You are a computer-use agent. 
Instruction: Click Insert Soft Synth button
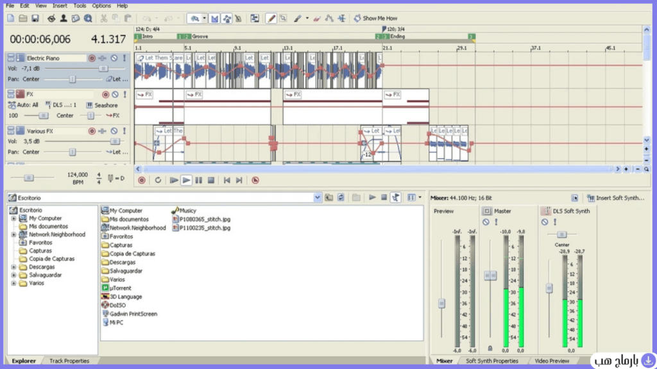pyautogui.click(x=616, y=198)
